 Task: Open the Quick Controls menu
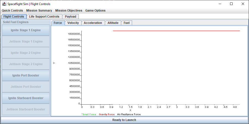pyautogui.click(x=12, y=11)
